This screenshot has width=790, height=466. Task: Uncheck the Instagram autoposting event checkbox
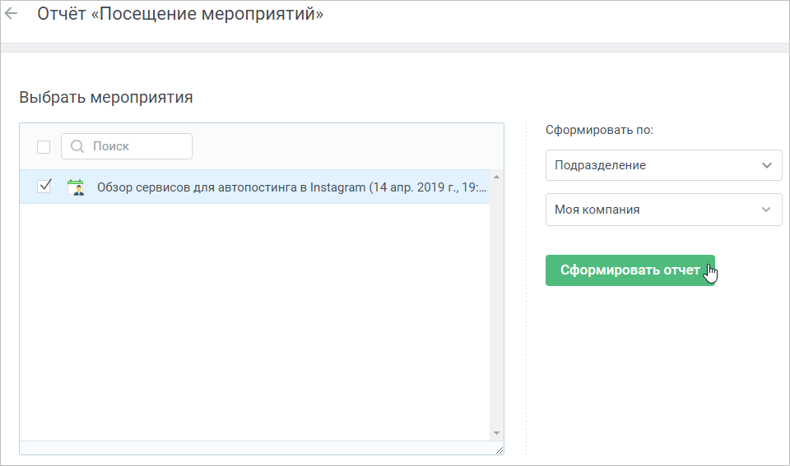(44, 187)
